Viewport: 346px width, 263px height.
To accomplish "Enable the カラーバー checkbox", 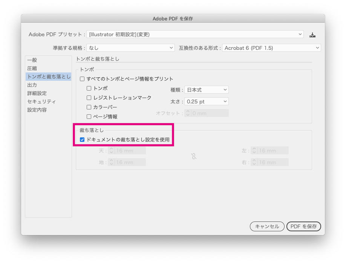I will 89,107.
